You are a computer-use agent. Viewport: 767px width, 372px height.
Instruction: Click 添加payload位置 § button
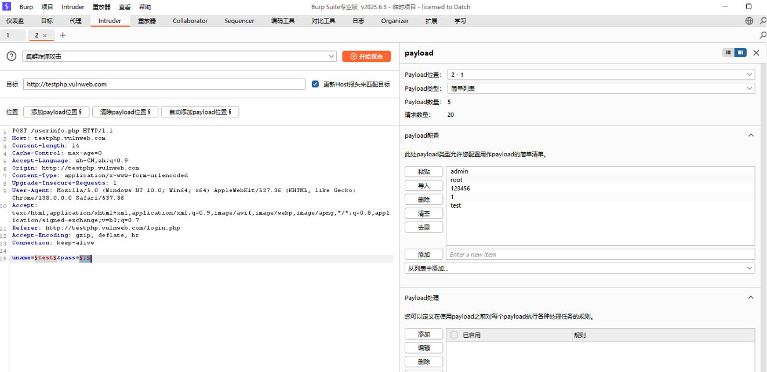pos(56,112)
